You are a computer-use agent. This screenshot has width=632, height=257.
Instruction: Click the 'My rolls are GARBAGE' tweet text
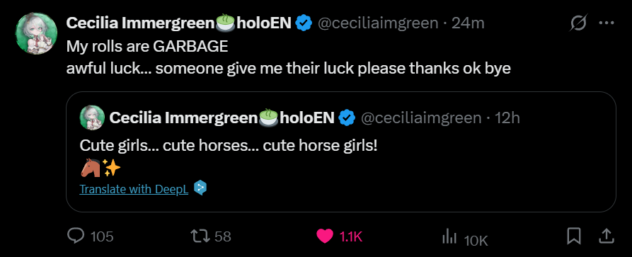click(x=147, y=47)
